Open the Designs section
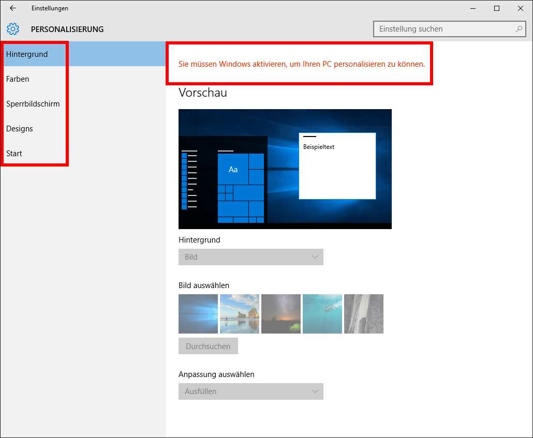533x438 pixels. point(83,128)
